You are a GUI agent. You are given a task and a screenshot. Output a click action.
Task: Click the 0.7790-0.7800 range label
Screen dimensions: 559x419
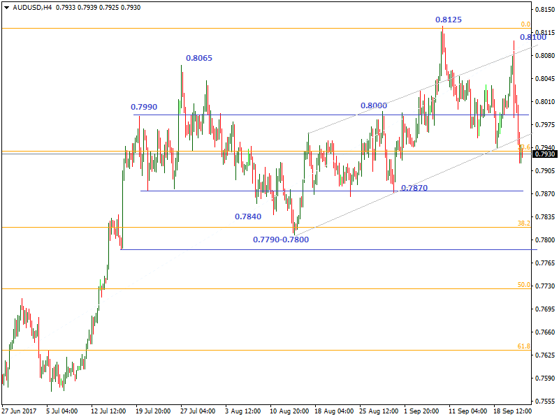281,239
